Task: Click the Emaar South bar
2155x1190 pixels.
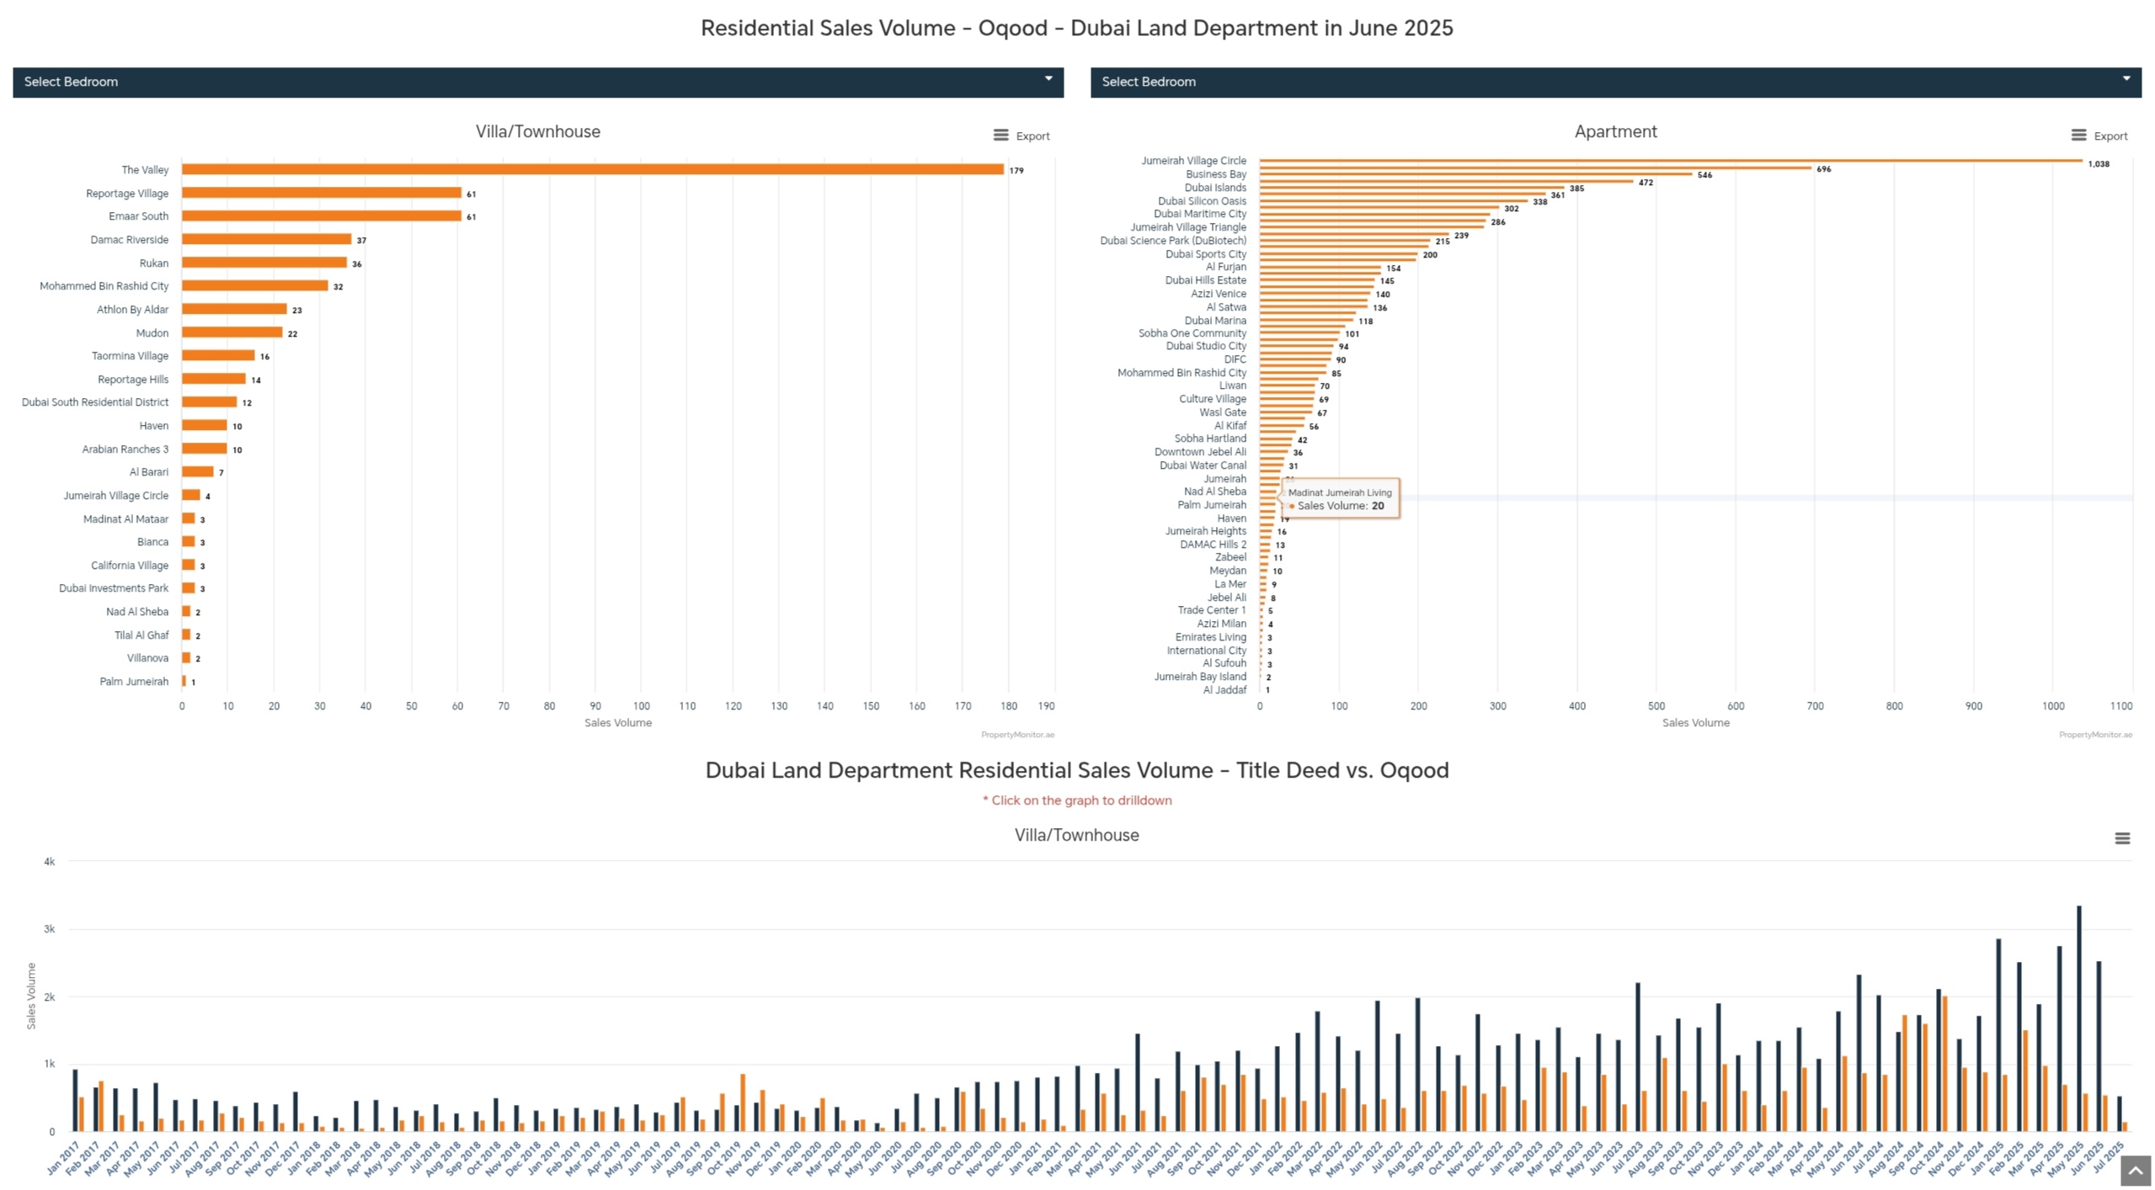Action: tap(322, 216)
